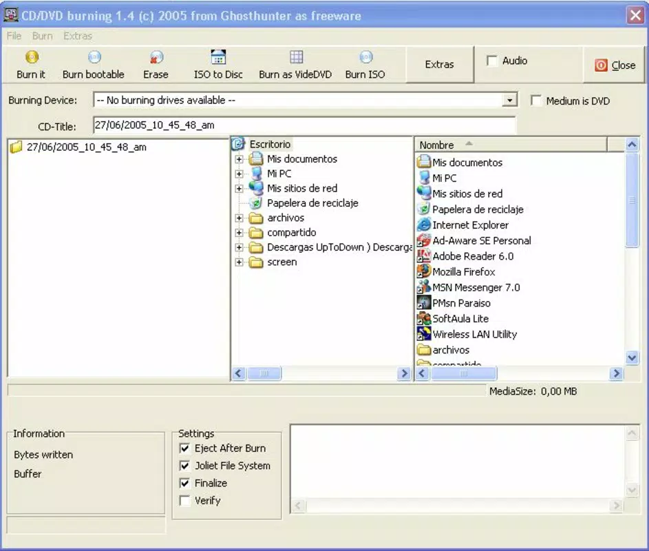Click the screen folder icon in the tree
This screenshot has height=551, width=649.
coord(256,262)
